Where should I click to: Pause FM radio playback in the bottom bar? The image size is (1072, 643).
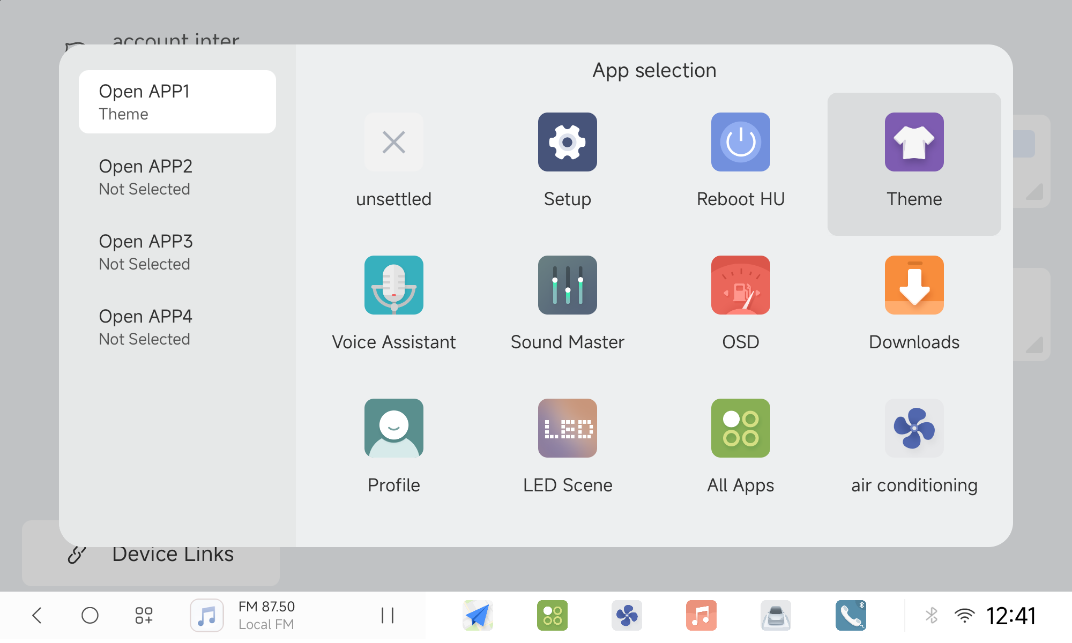click(387, 615)
